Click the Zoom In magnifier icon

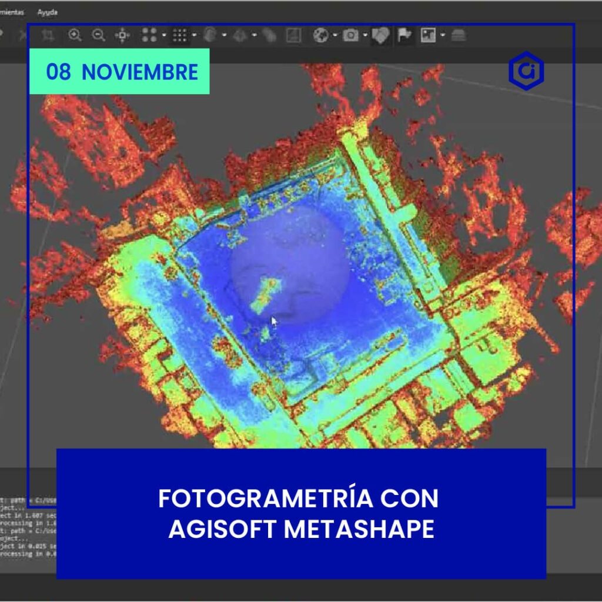(x=75, y=35)
